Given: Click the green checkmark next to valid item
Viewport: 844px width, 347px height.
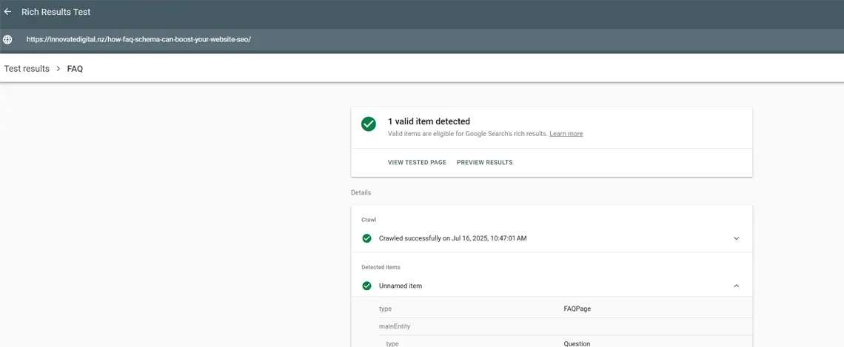Looking at the screenshot, I should [x=368, y=124].
